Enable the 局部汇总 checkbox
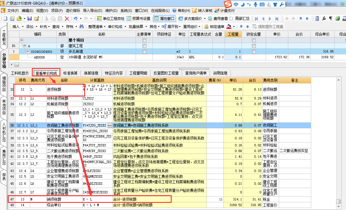Image resolution: width=346 pixels, height=210 pixels. coord(231,18)
